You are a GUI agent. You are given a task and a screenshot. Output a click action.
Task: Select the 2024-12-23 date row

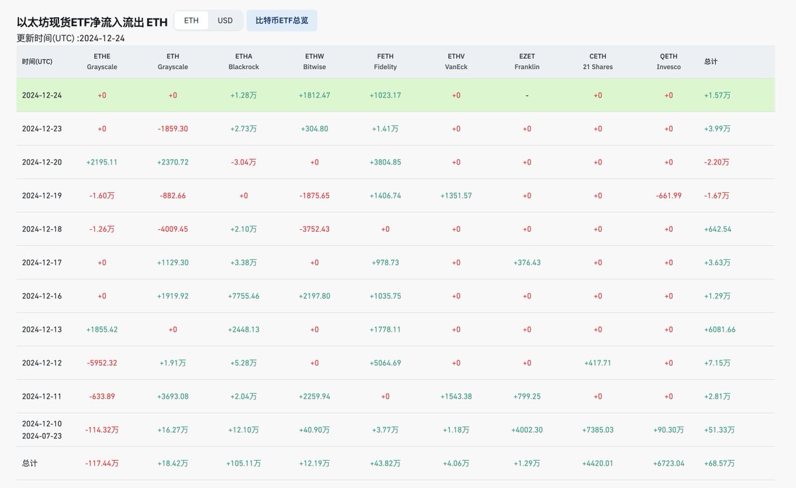click(x=396, y=129)
